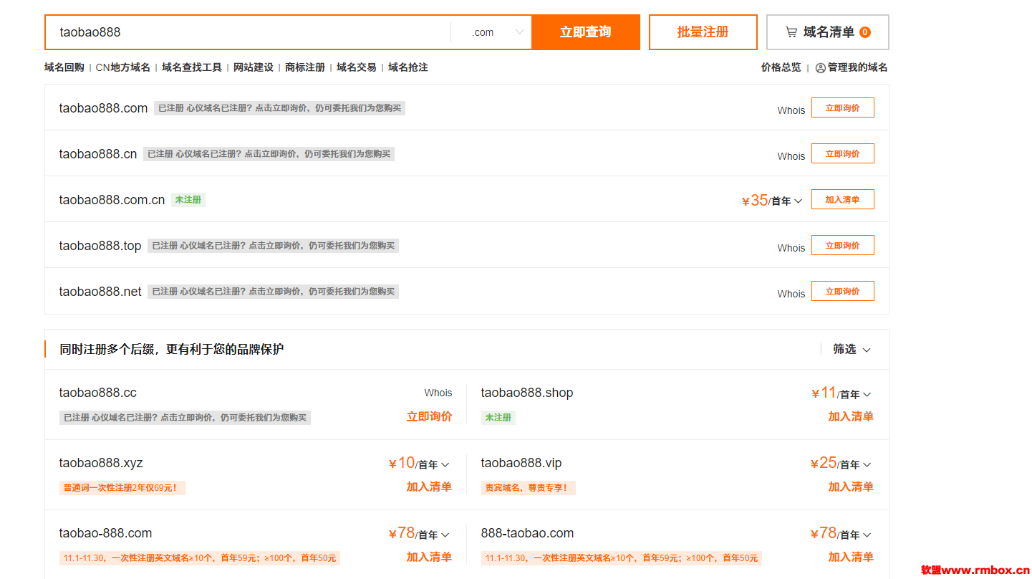
Task: Click the taobao888.com domain name
Action: pyautogui.click(x=103, y=108)
